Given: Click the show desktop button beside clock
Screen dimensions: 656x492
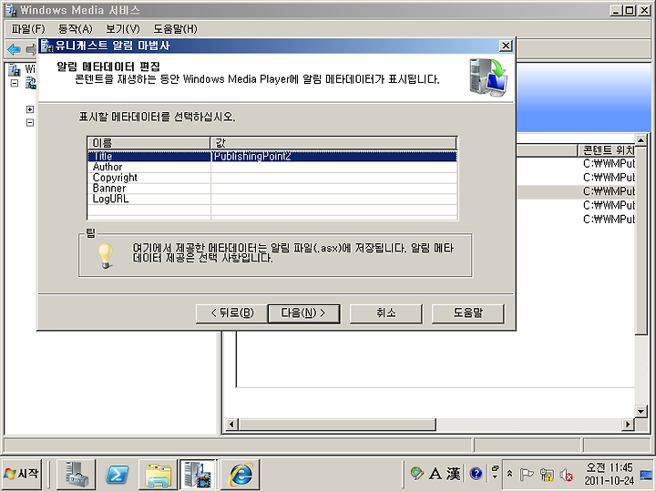Looking at the screenshot, I should click(647, 474).
